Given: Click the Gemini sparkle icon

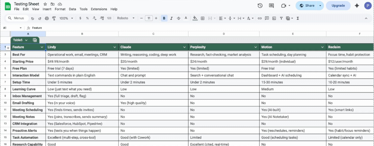Looking at the screenshot, I should pyautogui.click(x=357, y=5).
